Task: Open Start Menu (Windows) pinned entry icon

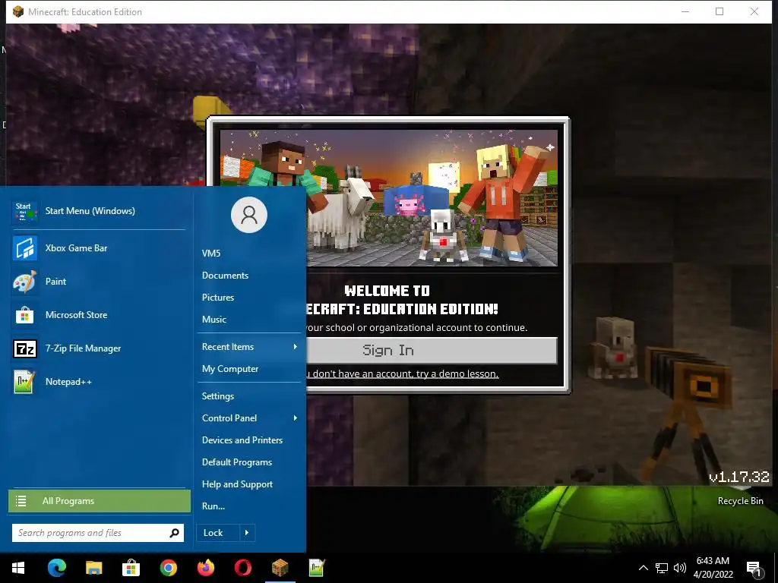Action: click(x=24, y=211)
